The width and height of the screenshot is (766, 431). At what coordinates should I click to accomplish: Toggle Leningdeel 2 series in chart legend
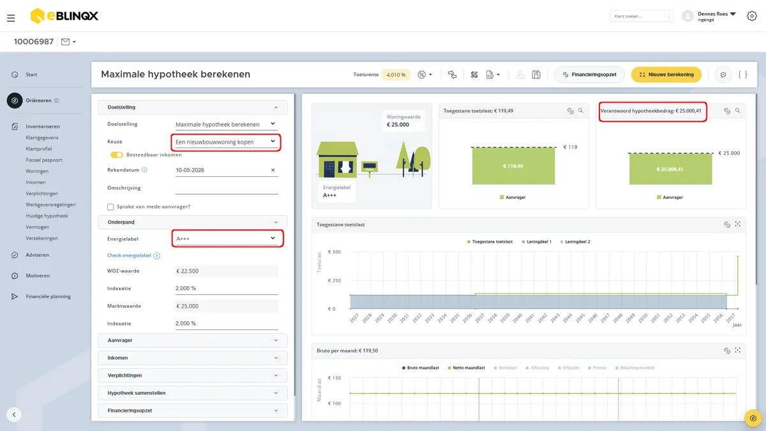575,242
